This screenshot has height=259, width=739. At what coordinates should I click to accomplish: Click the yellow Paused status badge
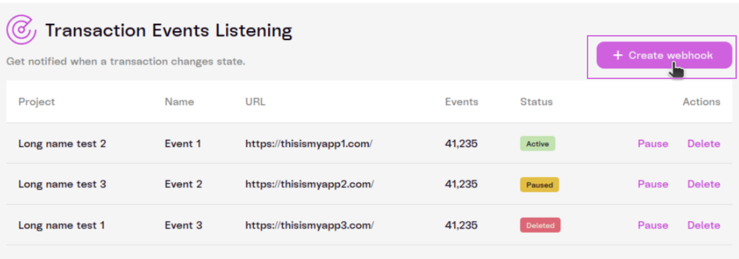point(539,184)
